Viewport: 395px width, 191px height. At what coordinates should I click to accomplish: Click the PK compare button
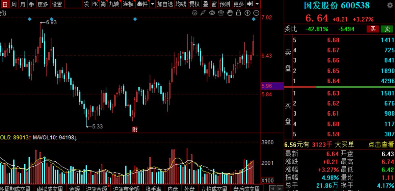click(95, 4)
